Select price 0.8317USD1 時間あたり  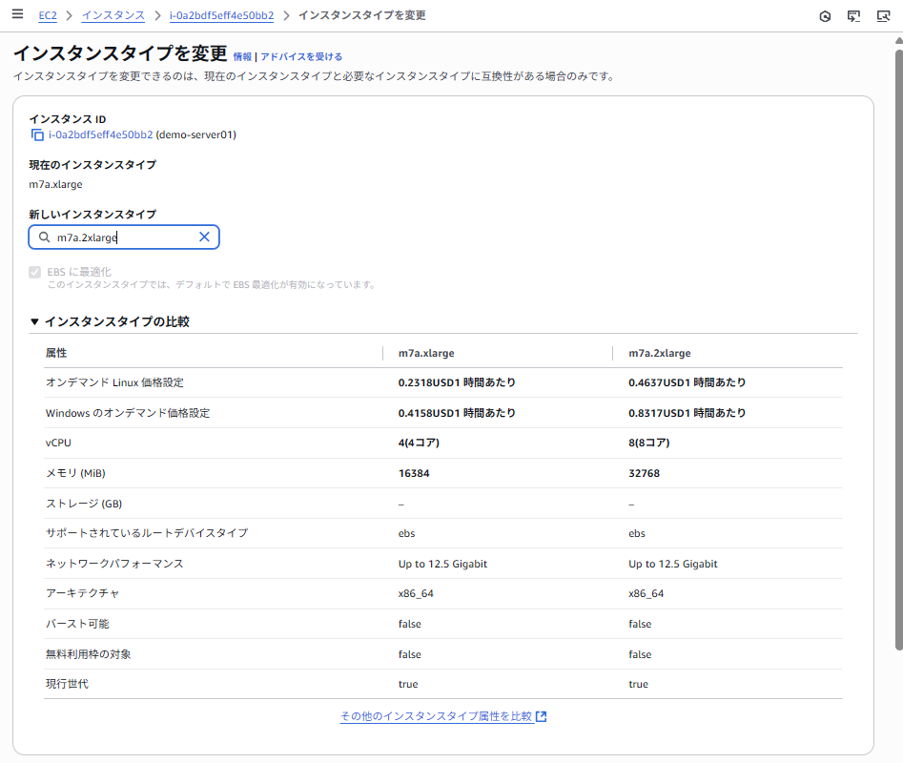tap(688, 413)
